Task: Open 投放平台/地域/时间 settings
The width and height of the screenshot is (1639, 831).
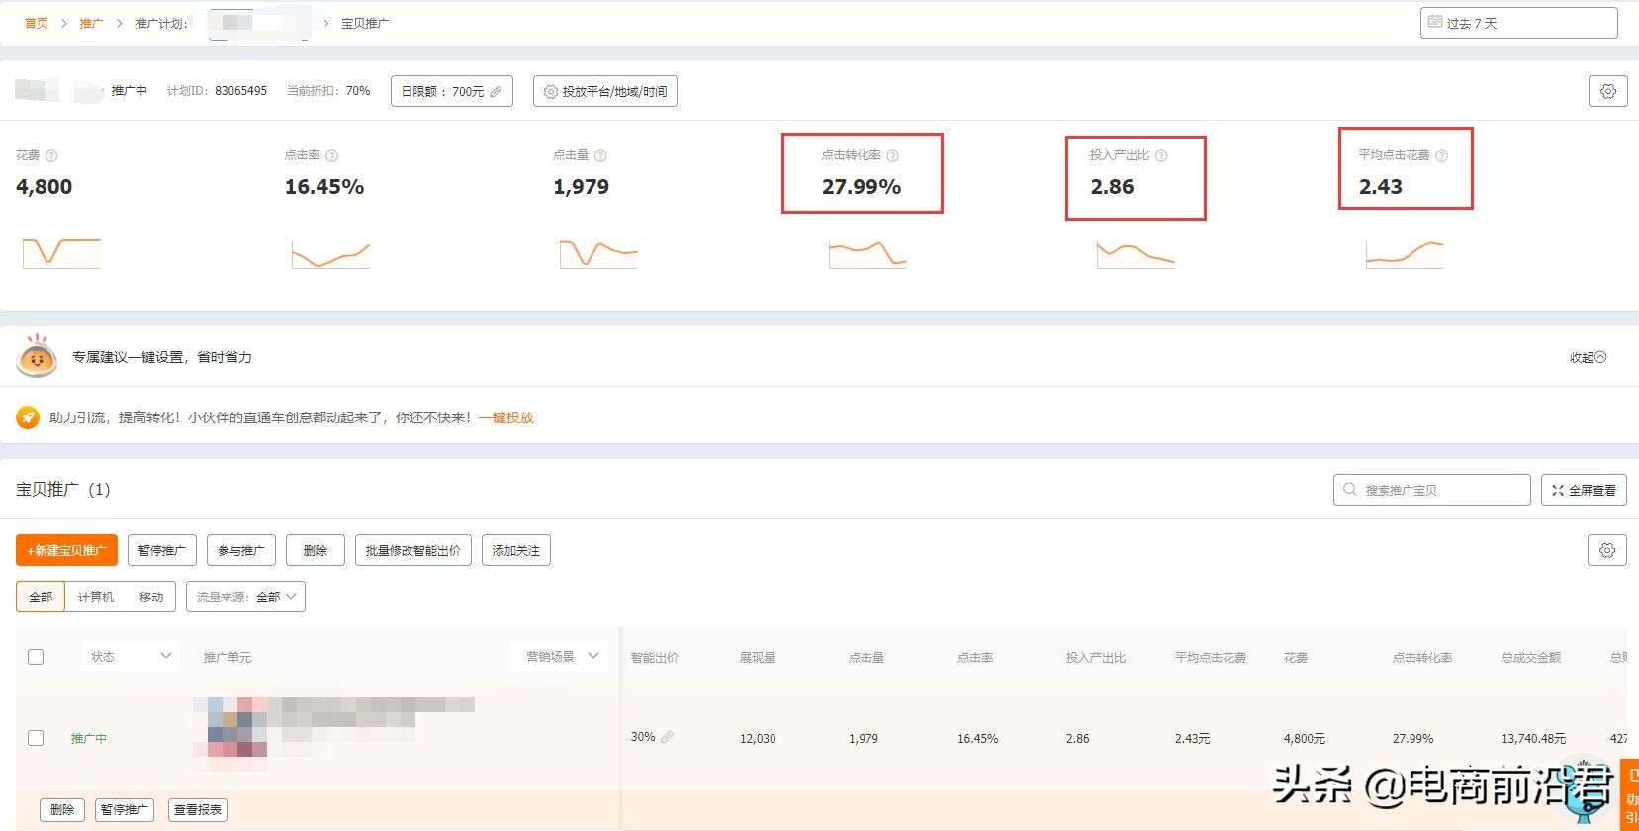Action: 605,91
